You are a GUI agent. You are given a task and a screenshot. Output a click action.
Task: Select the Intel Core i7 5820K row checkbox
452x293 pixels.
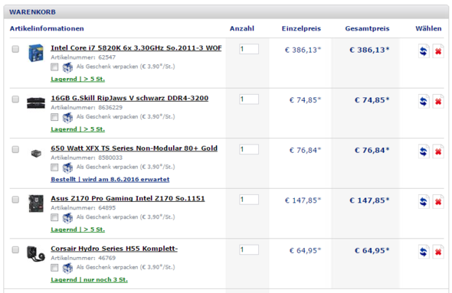point(15,49)
